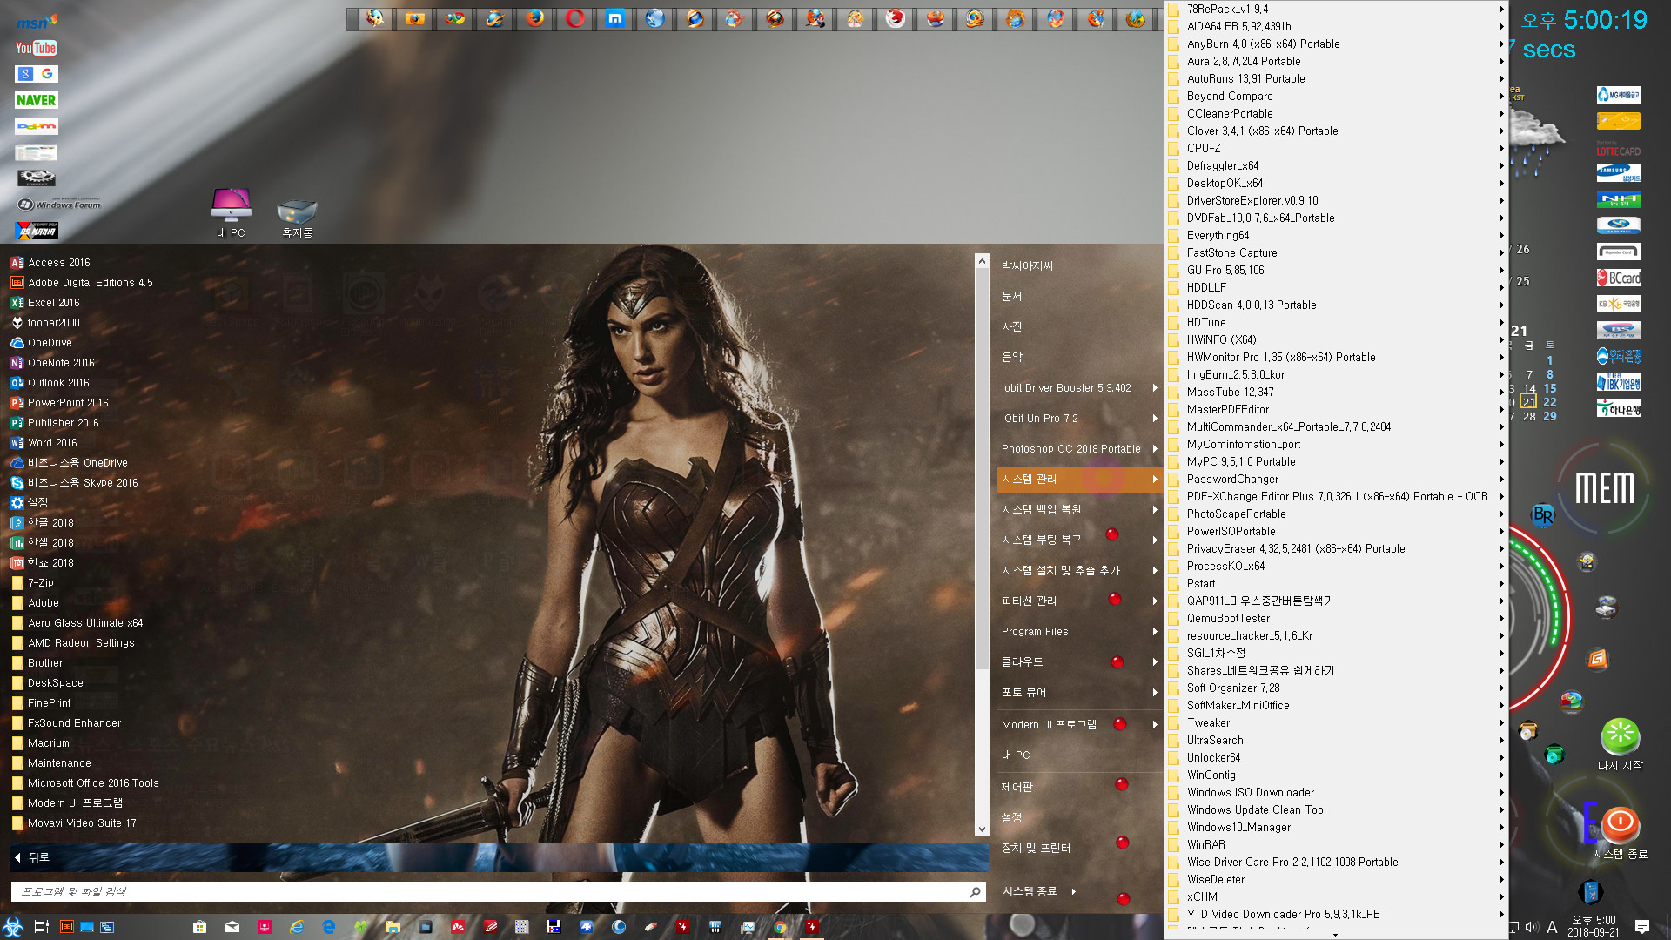Expand the iobit Driver Booster 5.3.402 submenu
The width and height of the screenshot is (1671, 940).
point(1079,387)
